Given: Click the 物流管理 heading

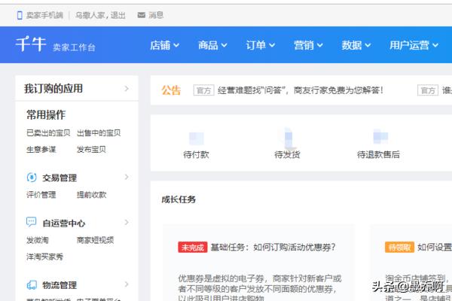Looking at the screenshot, I should pos(60,285).
